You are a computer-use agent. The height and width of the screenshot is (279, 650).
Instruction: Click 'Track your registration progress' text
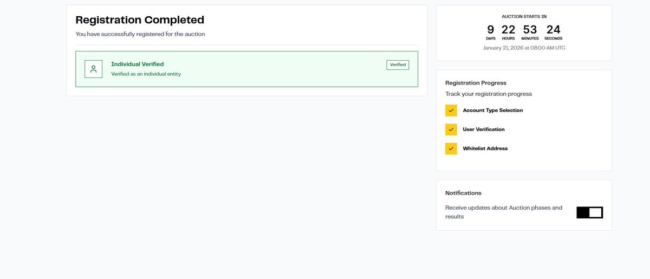489,94
